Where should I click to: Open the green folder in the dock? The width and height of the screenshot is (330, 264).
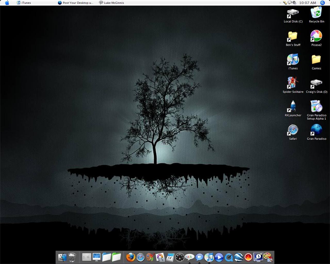pyautogui.click(x=116, y=257)
